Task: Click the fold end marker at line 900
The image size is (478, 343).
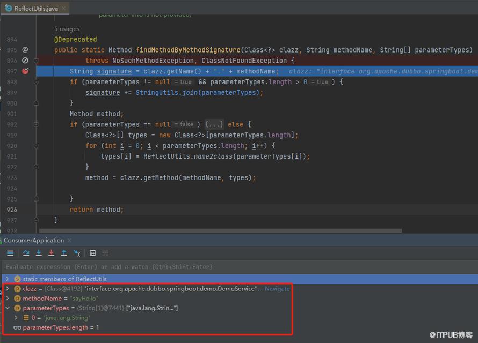Action: pos(36,103)
